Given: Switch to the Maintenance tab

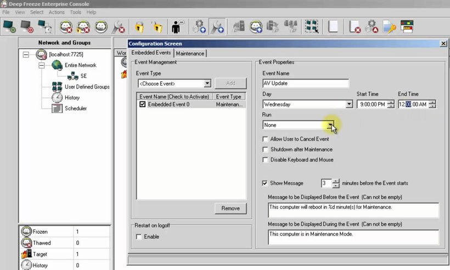Looking at the screenshot, I should [190, 53].
